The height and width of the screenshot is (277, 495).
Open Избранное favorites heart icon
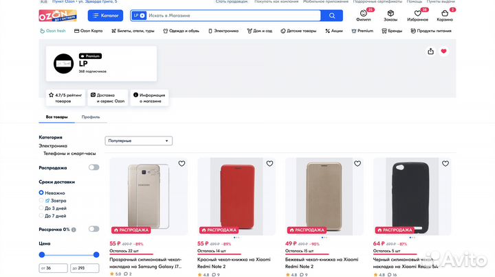[417, 14]
